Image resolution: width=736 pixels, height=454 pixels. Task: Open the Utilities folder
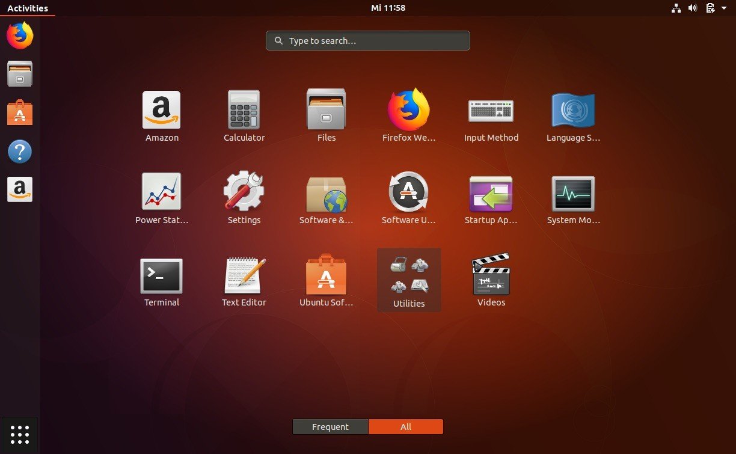[x=409, y=275]
